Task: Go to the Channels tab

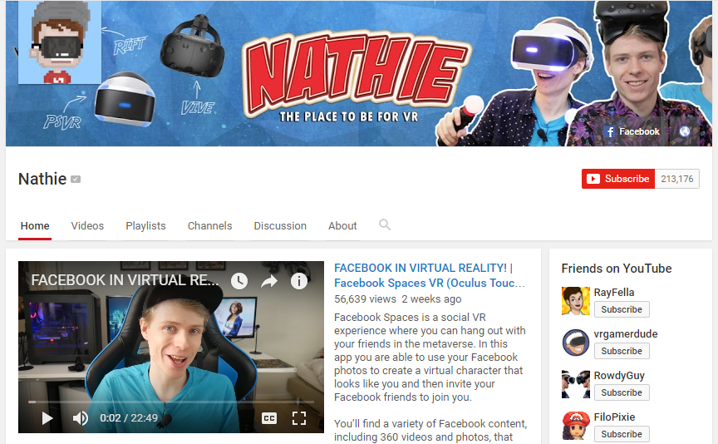Action: (x=209, y=226)
